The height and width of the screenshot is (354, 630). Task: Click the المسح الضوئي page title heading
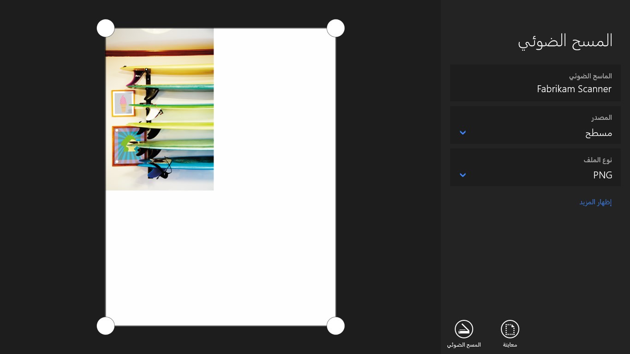click(x=565, y=41)
